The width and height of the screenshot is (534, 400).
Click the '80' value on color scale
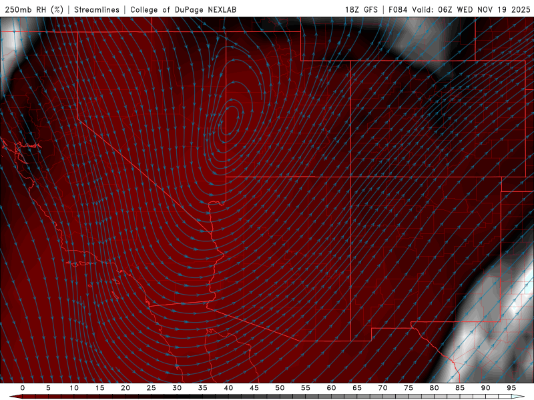coord(434,388)
